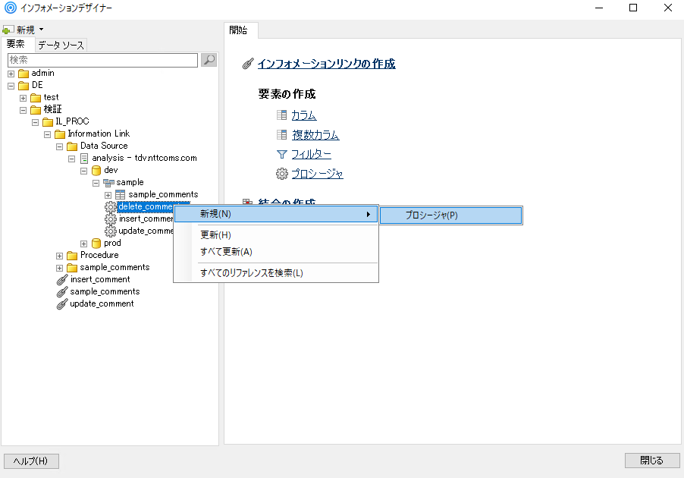
Task: Click the Procedure folder icon
Action: 72,256
